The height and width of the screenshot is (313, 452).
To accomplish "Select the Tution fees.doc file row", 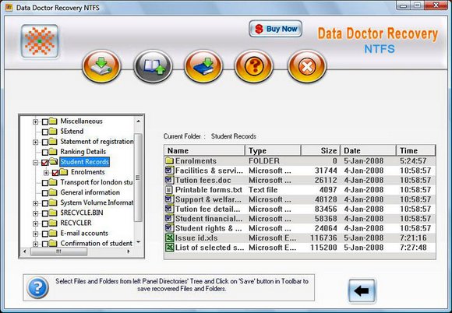I will point(300,181).
